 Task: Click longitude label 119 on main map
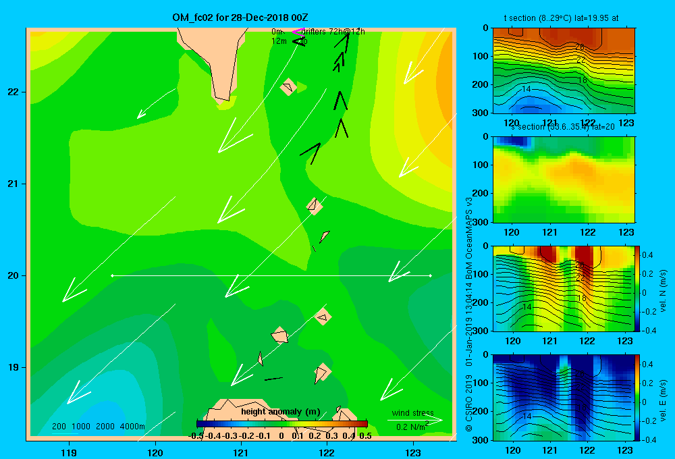coord(69,452)
